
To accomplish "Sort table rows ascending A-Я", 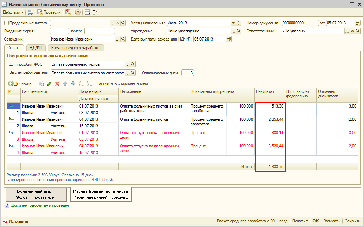I will point(81,83).
